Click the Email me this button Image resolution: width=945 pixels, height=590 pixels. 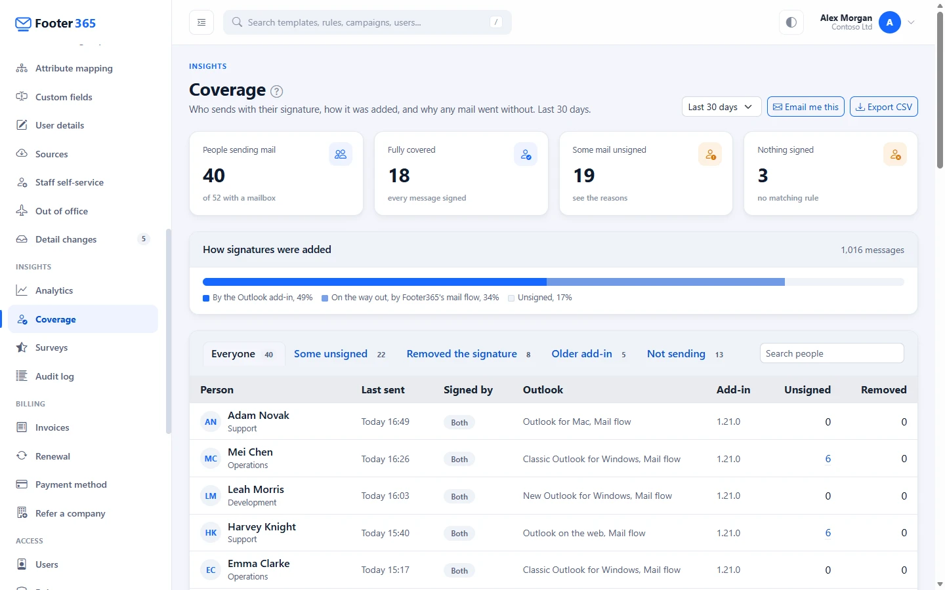coord(806,107)
